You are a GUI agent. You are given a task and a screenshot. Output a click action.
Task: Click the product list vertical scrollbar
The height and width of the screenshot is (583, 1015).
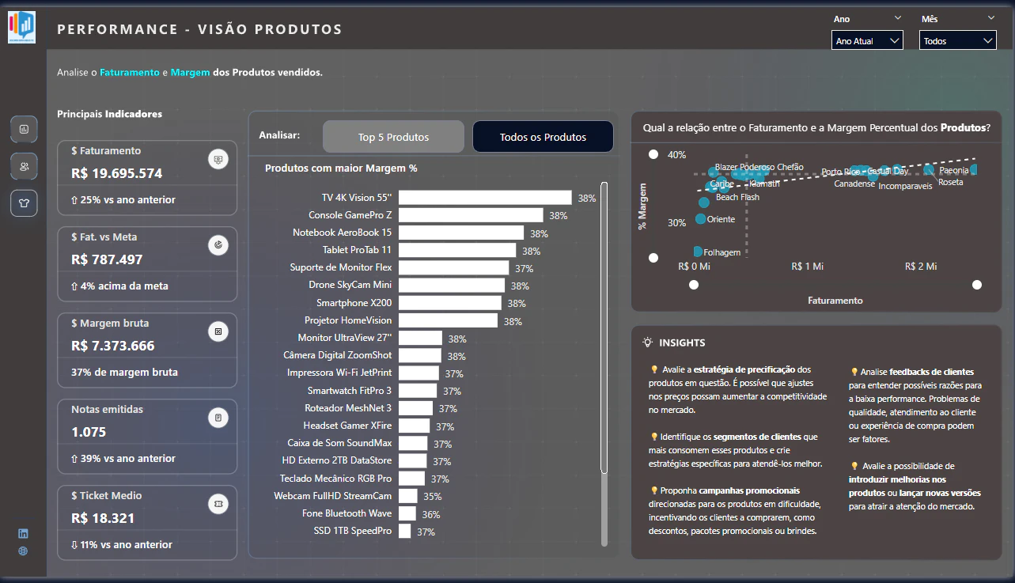point(604,328)
